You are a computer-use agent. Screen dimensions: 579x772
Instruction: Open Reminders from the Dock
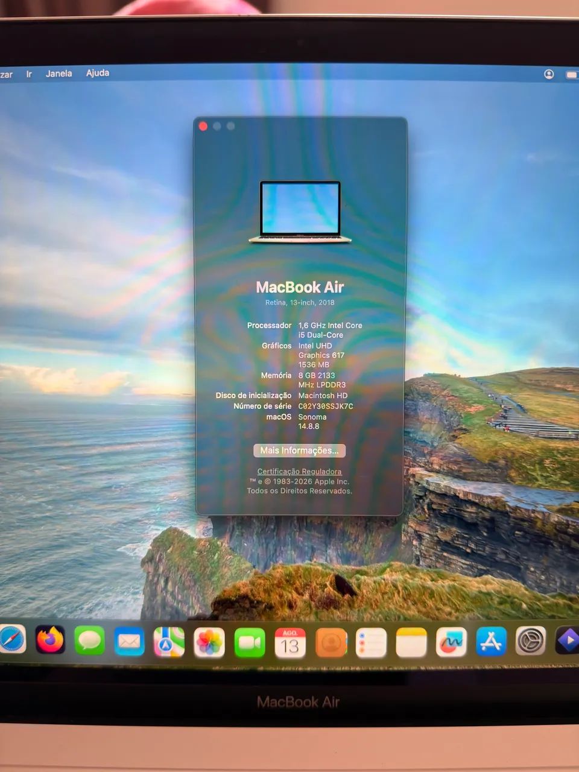pos(371,642)
